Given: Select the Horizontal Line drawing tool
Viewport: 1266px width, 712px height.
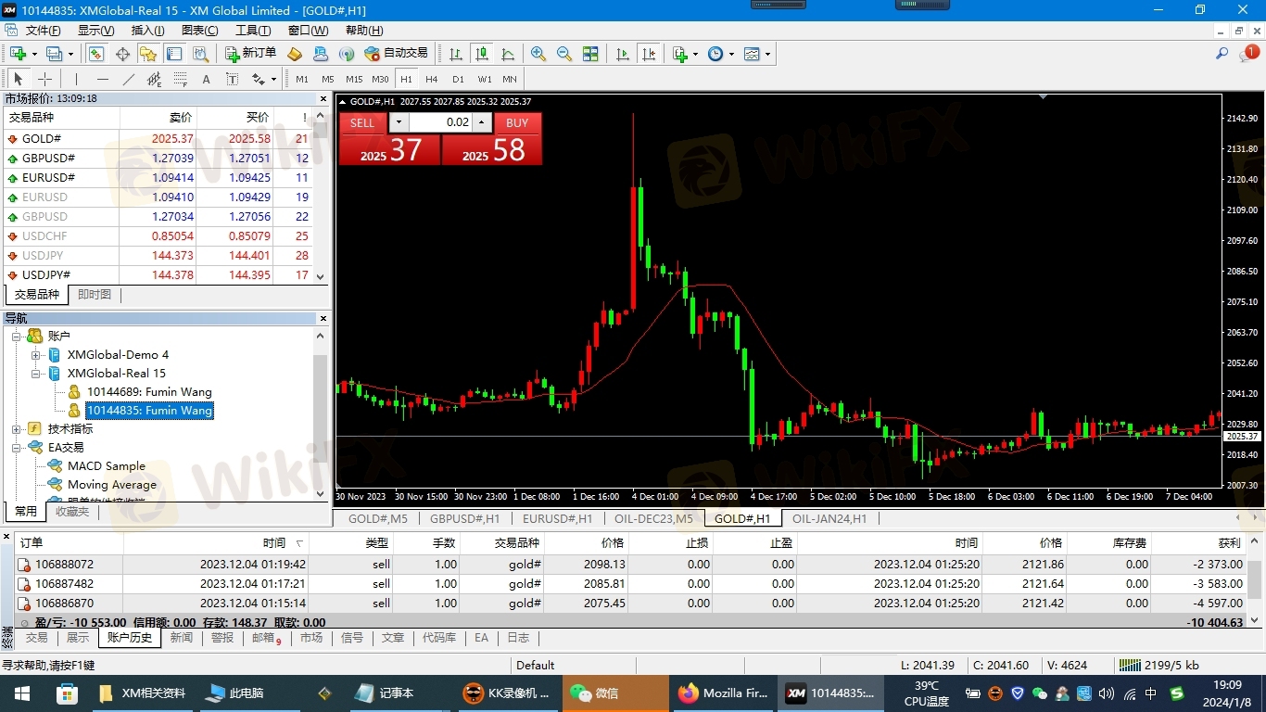Looking at the screenshot, I should 103,79.
